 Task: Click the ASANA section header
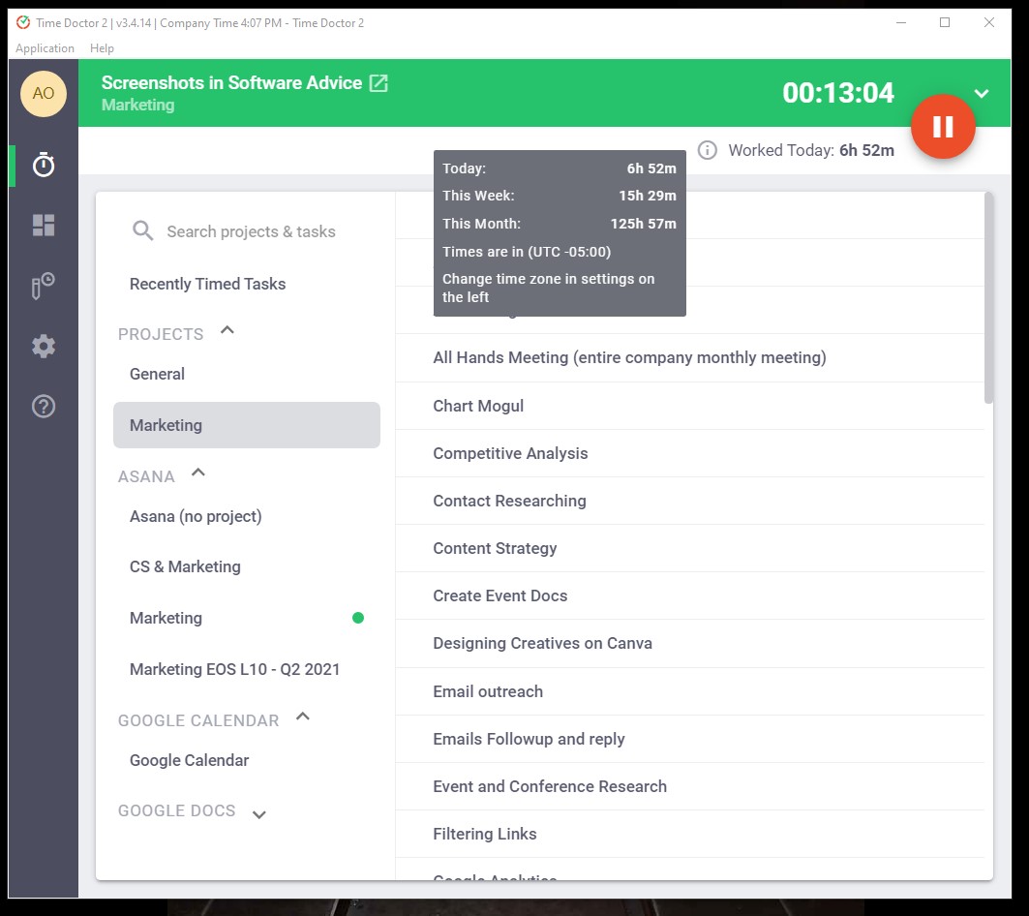click(x=146, y=476)
